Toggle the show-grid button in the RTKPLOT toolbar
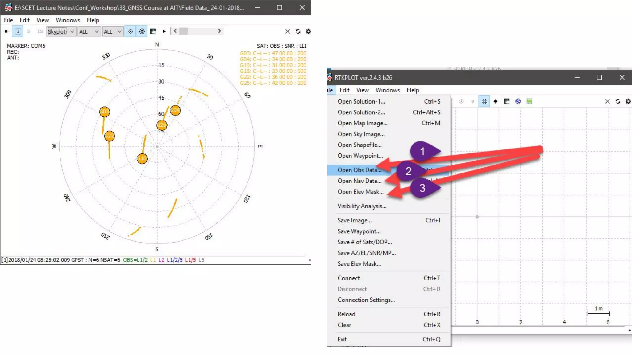This screenshot has height=355, width=632. pos(484,101)
